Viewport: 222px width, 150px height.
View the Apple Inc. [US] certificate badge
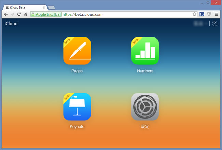click(46, 14)
